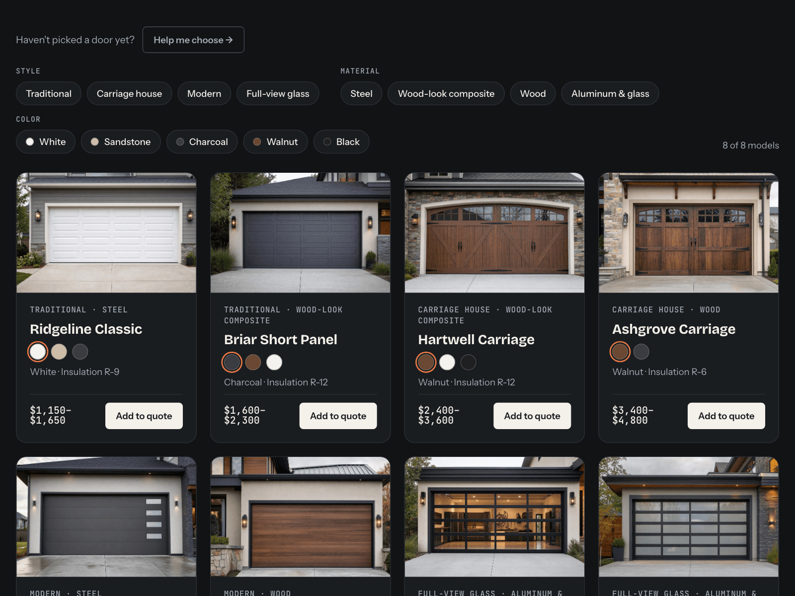This screenshot has width=795, height=596.
Task: Select walnut swatch on Briar Short Panel
Action: coord(253,363)
